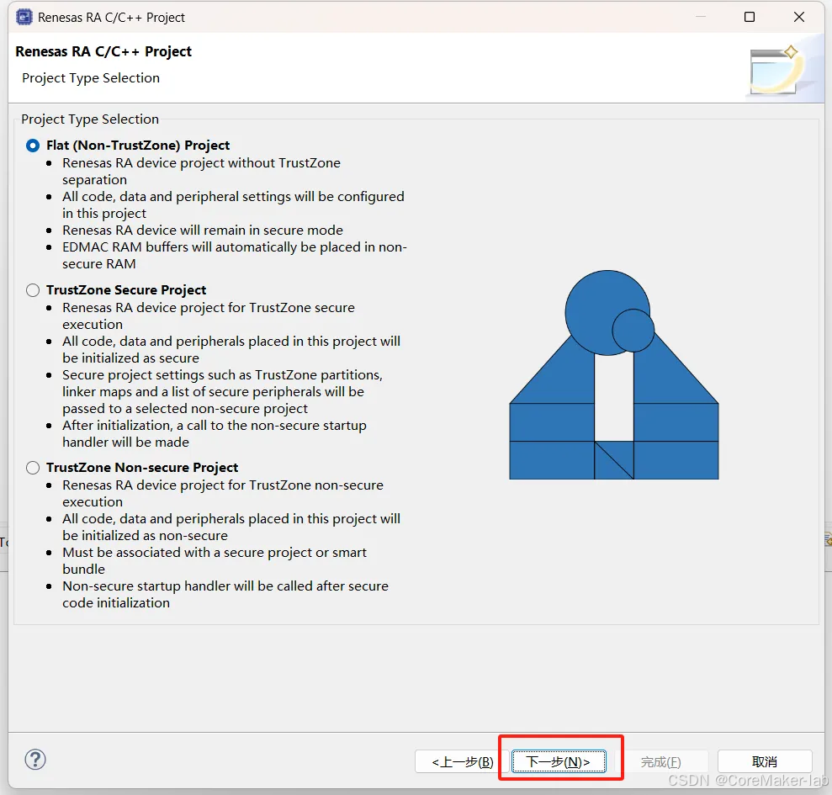Image resolution: width=832 pixels, height=795 pixels.
Task: Click 'Must be associated with a secure project' text
Action: pyautogui.click(x=215, y=560)
